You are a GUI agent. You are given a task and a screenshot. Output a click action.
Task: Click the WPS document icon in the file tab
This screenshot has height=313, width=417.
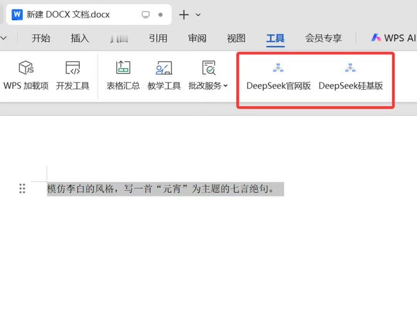click(x=17, y=15)
